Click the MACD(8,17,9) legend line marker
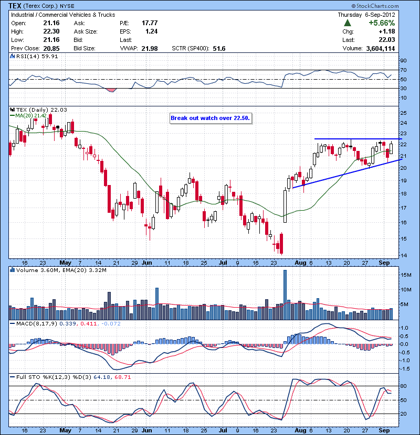Viewport: 420px width, 435px height. (12, 324)
